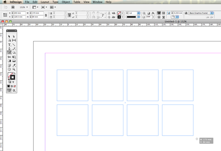Expand the fill swatch arrow in control panel
Image resolution: width=221 pixels, height=151 pixels.
tap(122, 13)
